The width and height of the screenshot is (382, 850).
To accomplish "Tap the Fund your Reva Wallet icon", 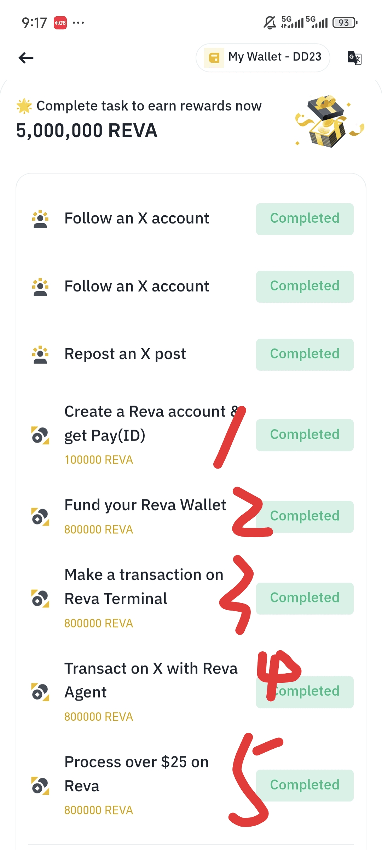I will (x=40, y=517).
